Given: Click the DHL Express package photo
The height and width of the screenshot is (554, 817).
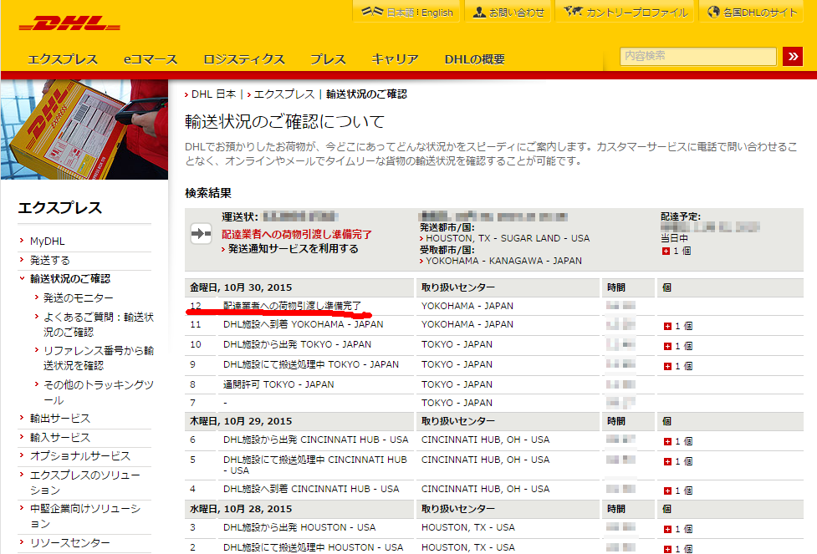Looking at the screenshot, I should pos(84,130).
